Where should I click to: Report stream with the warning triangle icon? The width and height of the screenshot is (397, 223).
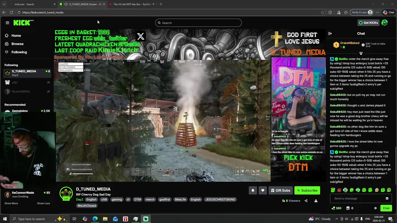(x=316, y=201)
